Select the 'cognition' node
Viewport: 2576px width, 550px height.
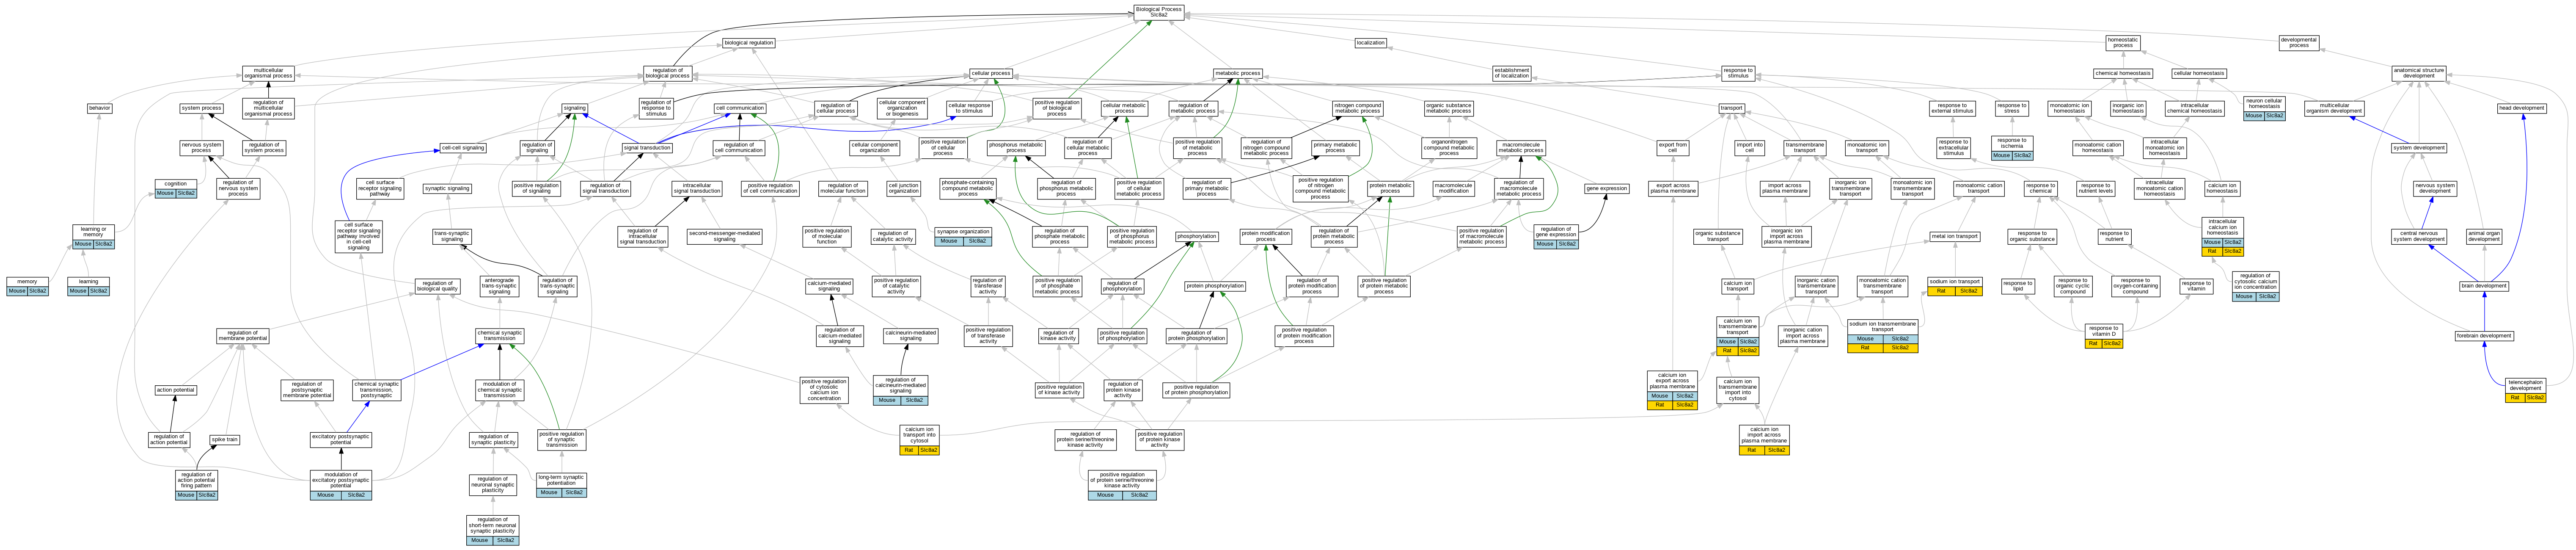click(x=175, y=188)
